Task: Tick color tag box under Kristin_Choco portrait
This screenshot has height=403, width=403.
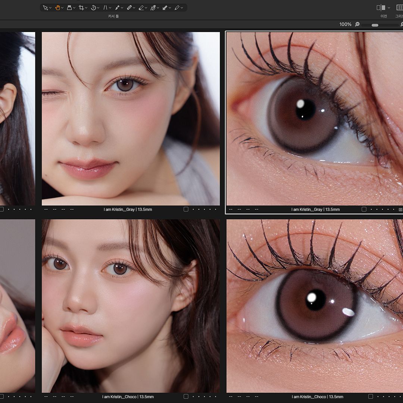Action: pyautogui.click(x=186, y=396)
